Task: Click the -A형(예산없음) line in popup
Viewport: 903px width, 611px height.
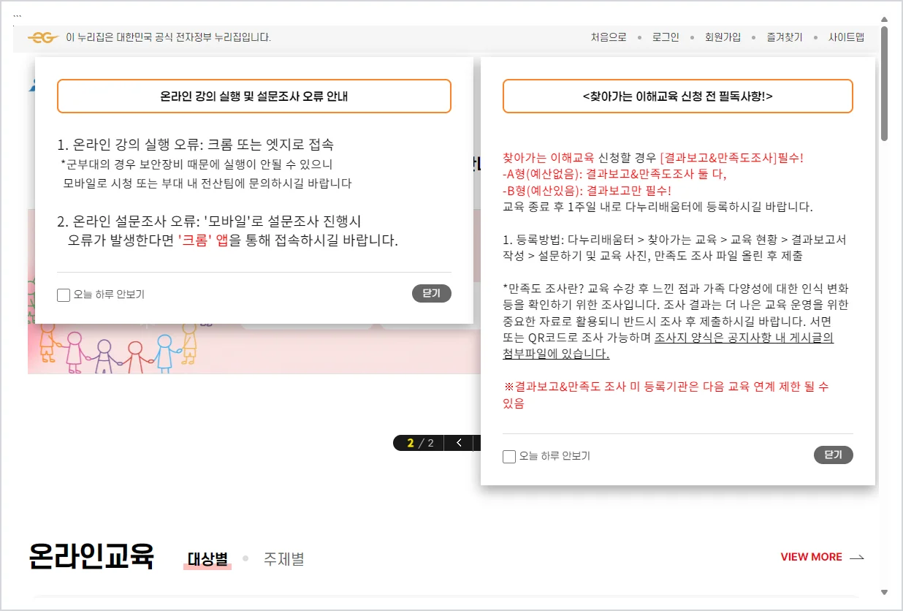Action: click(614, 174)
